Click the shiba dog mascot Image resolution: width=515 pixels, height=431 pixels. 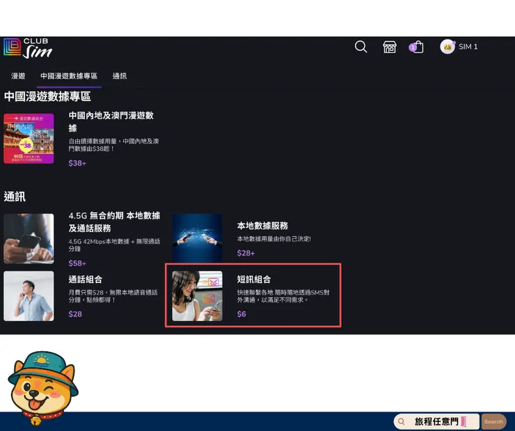43,388
